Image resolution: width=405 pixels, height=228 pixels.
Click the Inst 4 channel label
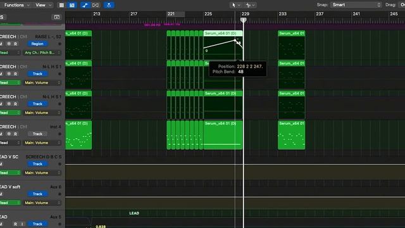tap(56, 127)
